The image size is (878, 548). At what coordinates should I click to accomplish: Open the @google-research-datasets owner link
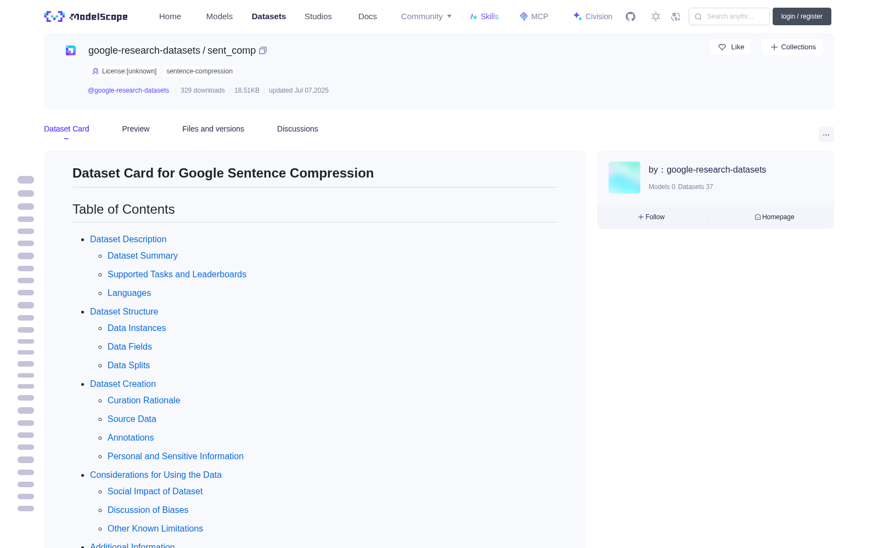coord(128,90)
